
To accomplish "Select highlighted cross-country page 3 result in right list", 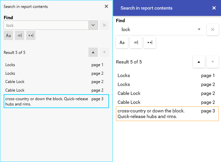I will pyautogui.click(x=167, y=114).
